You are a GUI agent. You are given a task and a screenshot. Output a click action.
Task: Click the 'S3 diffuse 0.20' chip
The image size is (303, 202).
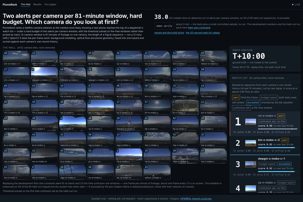click(281, 151)
